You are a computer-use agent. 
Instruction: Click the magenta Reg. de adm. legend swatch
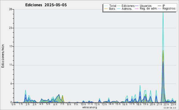(137, 9)
